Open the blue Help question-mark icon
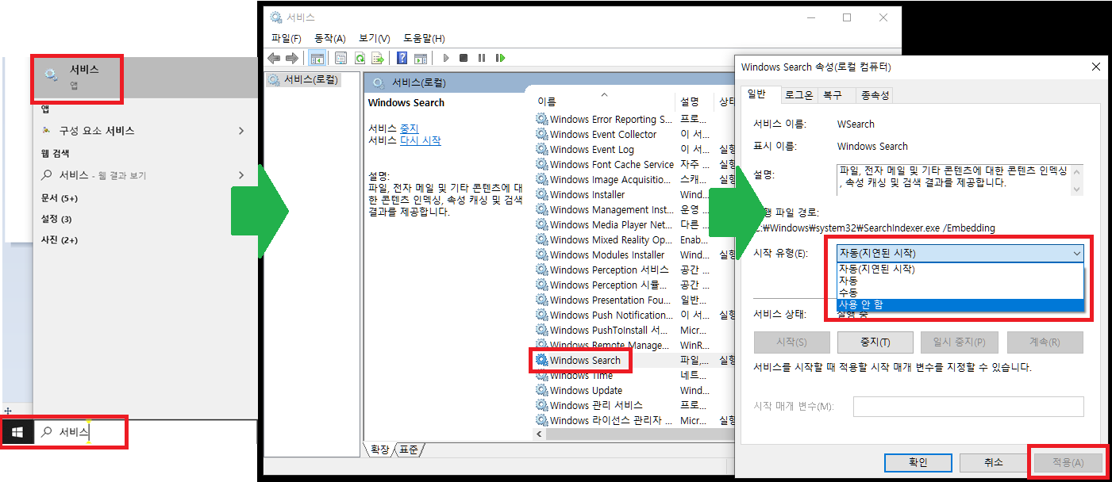 tap(402, 58)
